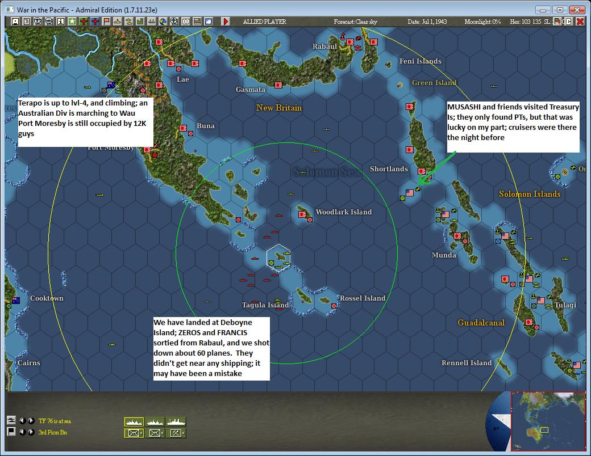This screenshot has height=456, width=591.
Task: Click the red plane on blue background icon
Action: click(95, 22)
